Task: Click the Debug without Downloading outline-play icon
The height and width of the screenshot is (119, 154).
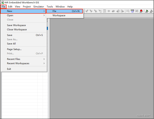Action: [151, 11]
